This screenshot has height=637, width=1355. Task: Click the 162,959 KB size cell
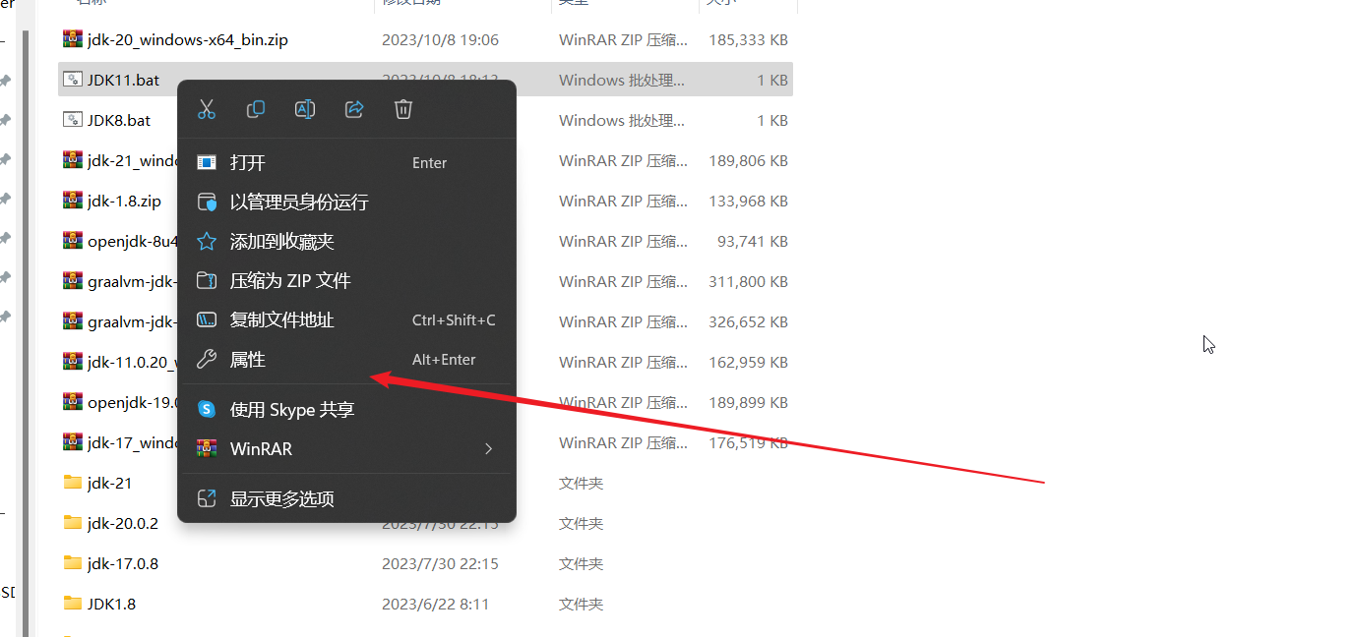click(748, 362)
